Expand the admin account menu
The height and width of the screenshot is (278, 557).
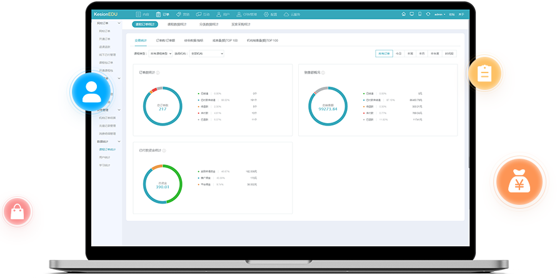click(x=439, y=14)
